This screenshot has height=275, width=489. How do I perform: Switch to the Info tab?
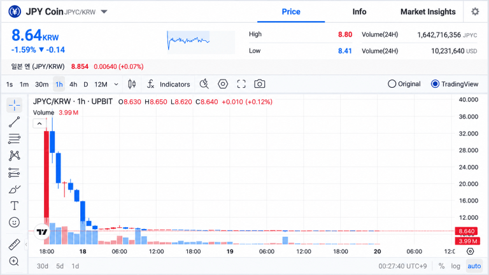pyautogui.click(x=359, y=12)
